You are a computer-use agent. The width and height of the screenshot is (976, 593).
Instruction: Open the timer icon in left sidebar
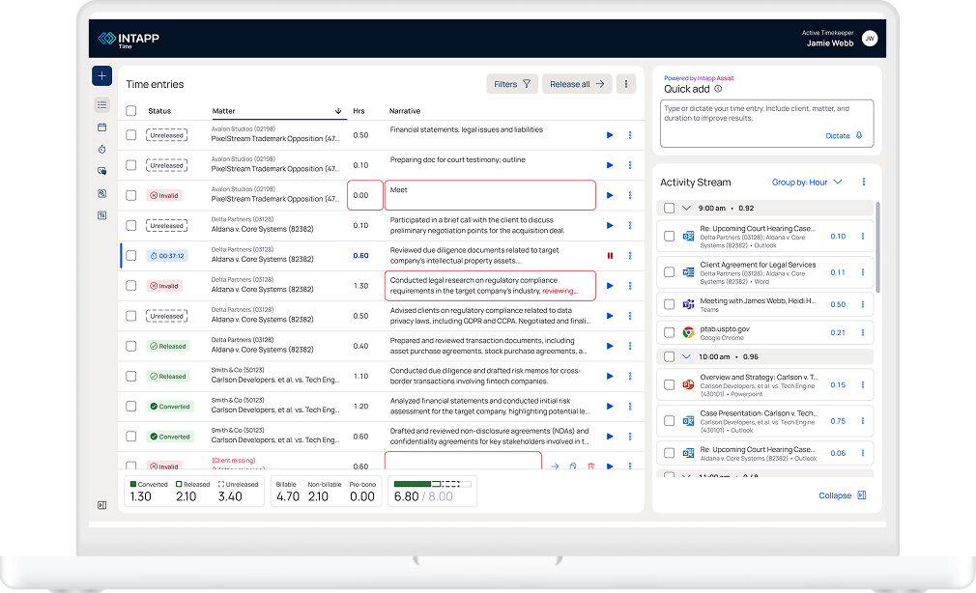coord(101,149)
